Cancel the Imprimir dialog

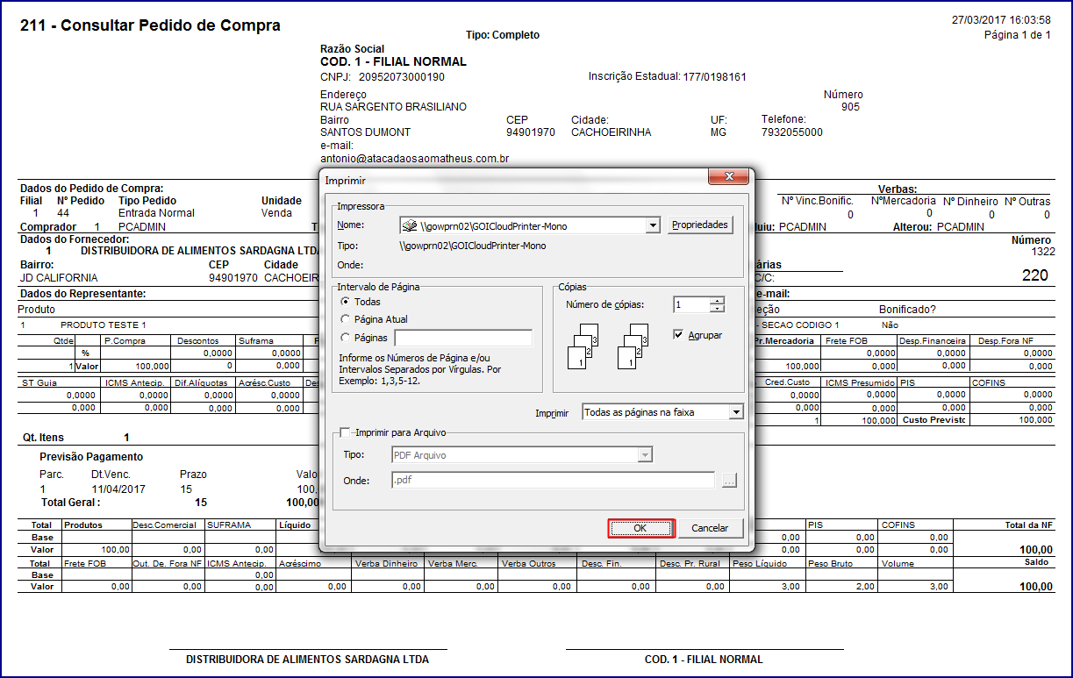coord(710,528)
